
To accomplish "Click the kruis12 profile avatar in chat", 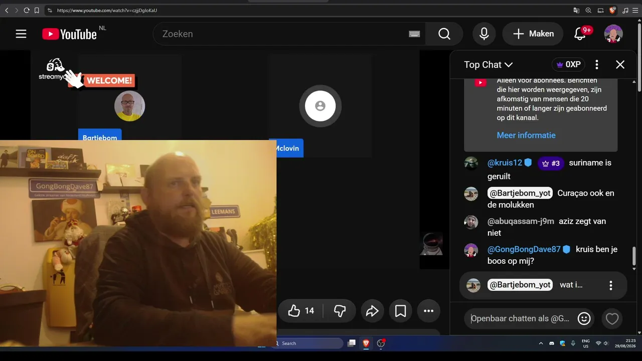I will click(x=471, y=163).
